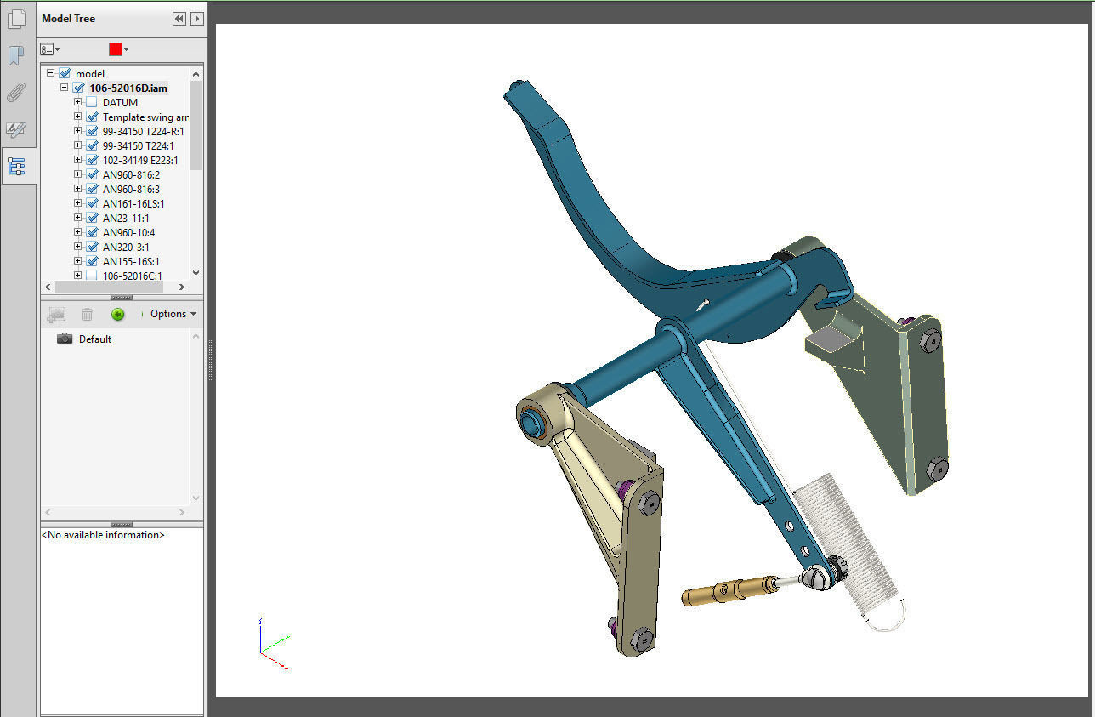Open the Bookmarks sidebar panel
The height and width of the screenshot is (717, 1095).
(x=17, y=56)
